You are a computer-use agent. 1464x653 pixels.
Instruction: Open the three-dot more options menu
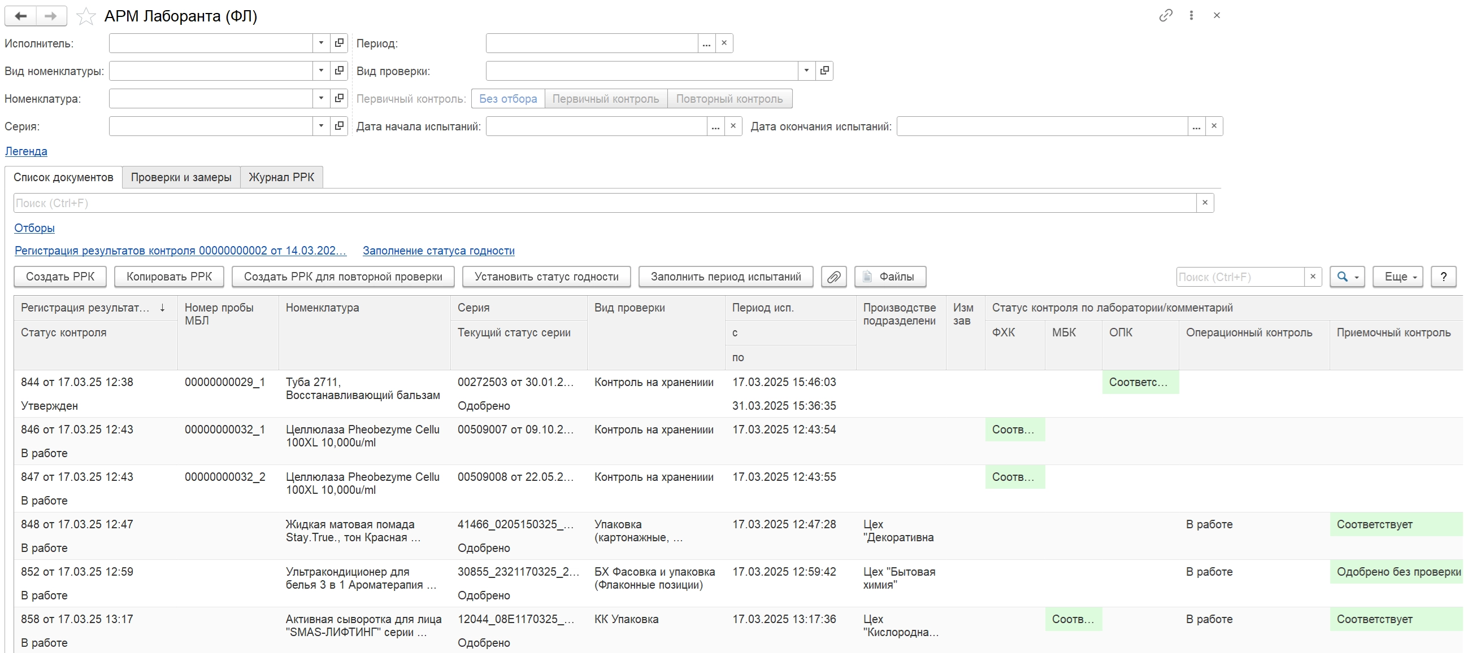pyautogui.click(x=1191, y=15)
